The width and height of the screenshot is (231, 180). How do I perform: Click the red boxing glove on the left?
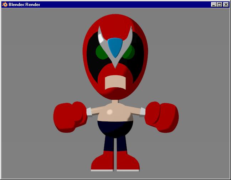tap(69, 117)
